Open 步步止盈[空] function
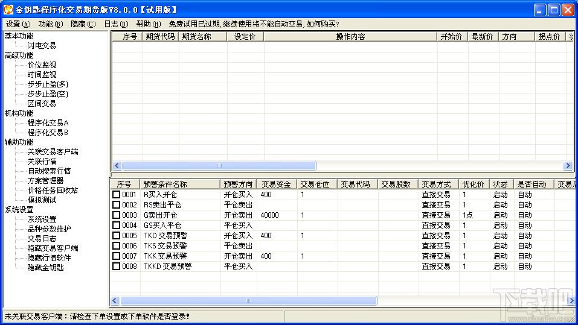This screenshot has width=578, height=325. coord(48,94)
